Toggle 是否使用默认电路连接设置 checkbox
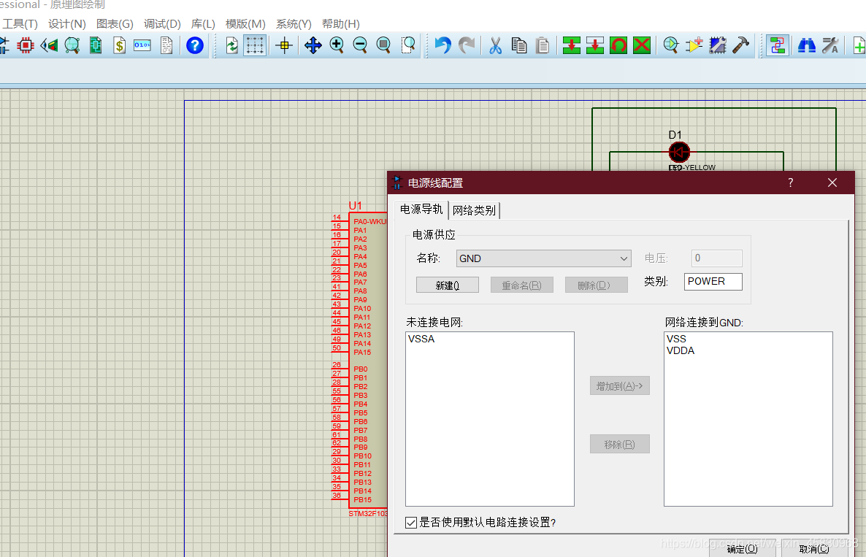Image resolution: width=866 pixels, height=557 pixels. pos(411,523)
